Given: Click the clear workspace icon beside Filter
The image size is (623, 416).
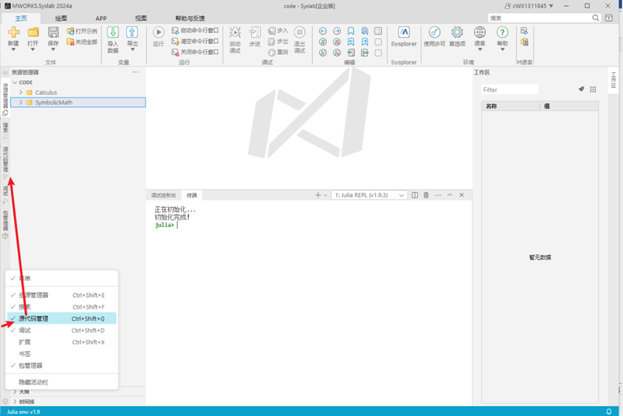Looking at the screenshot, I should point(581,89).
